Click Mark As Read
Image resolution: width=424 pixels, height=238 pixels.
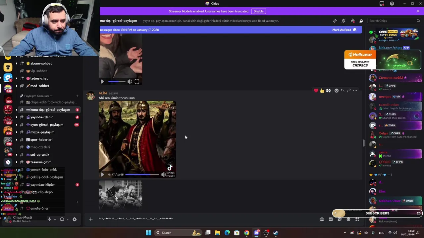click(344, 30)
